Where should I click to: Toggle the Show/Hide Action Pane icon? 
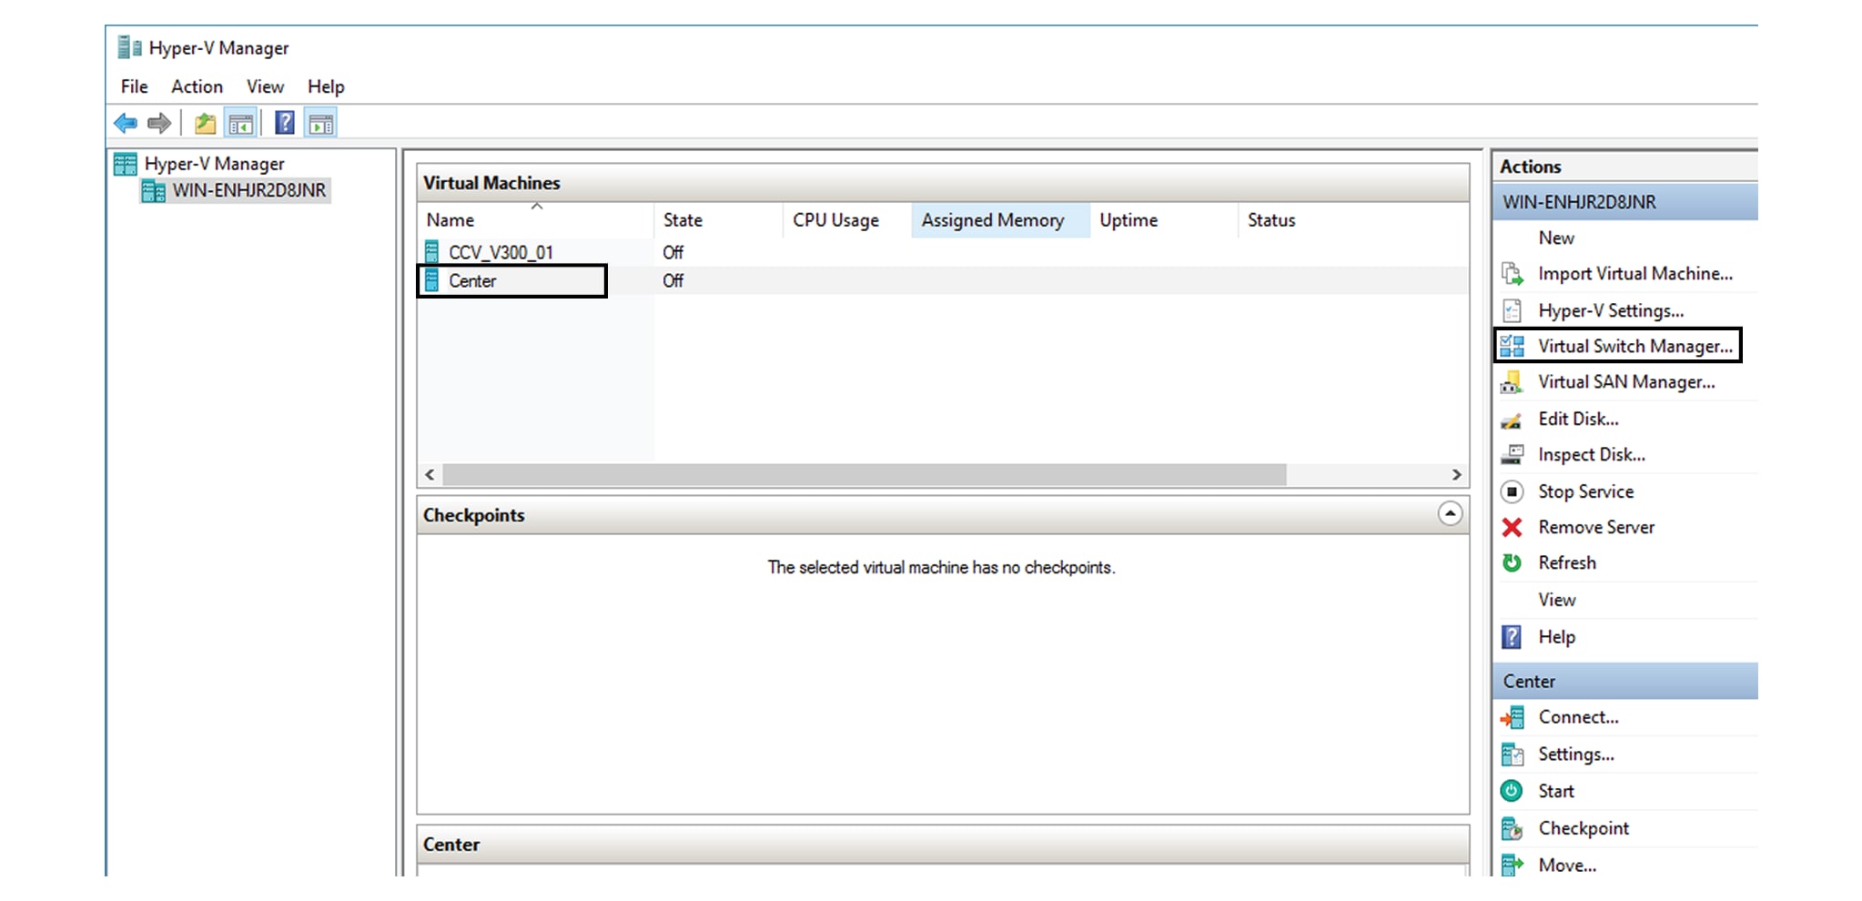click(x=320, y=123)
